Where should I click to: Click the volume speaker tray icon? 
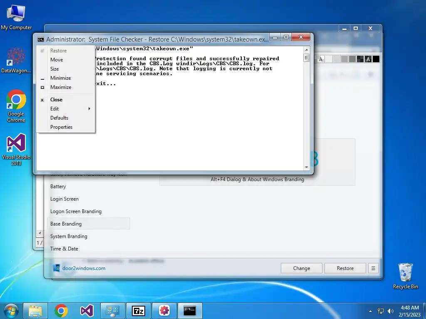(390, 311)
